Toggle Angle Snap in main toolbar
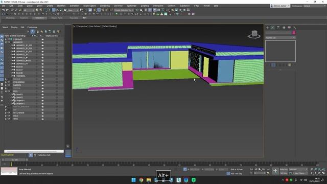The image size is (327, 184). [x=99, y=10]
